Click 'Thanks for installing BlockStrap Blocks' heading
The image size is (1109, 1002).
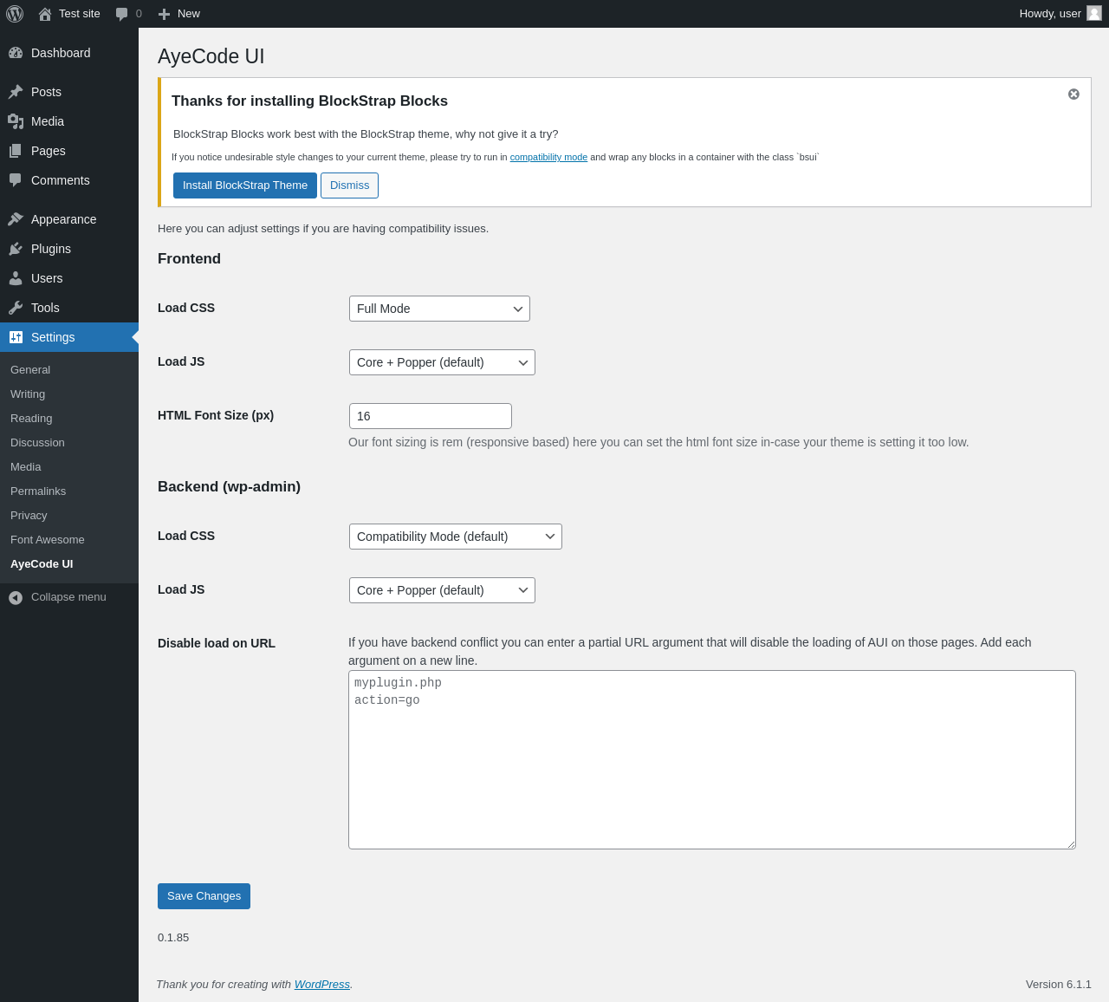[309, 101]
